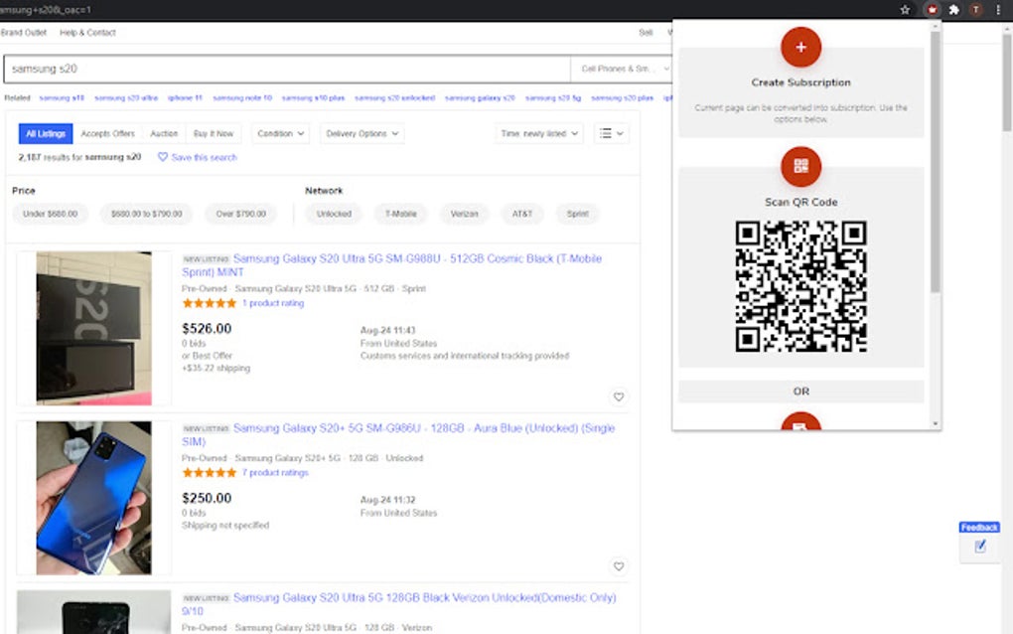Screen dimensions: 1013x634
Task: Click the Save this search link
Action: pyautogui.click(x=205, y=157)
